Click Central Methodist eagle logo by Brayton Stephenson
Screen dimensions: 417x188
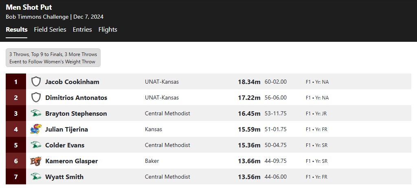pyautogui.click(x=36, y=113)
